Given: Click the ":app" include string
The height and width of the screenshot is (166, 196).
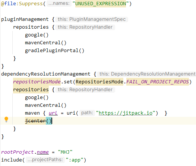Looking at the screenshot, I should point(75,160).
